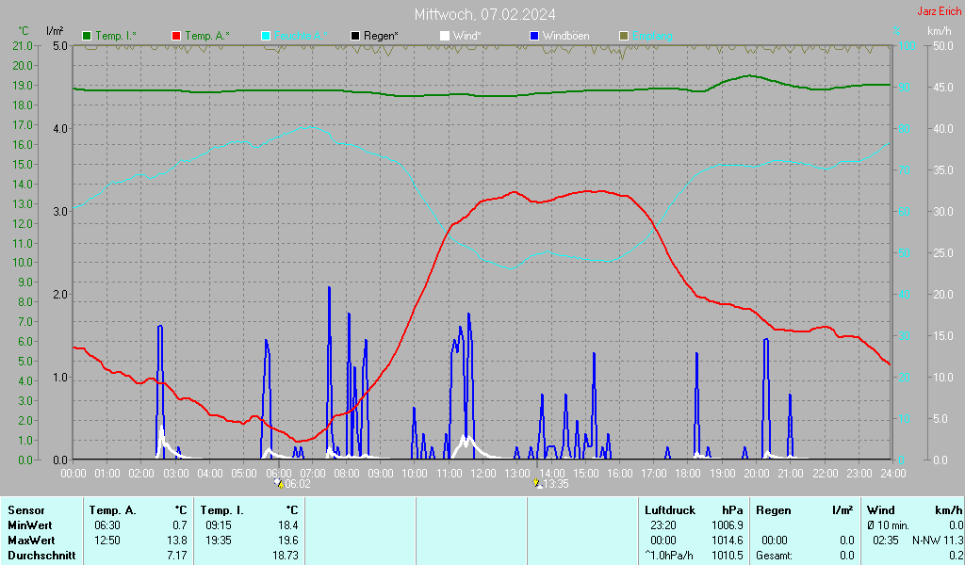Click the 'MinWert' row label

click(x=29, y=525)
